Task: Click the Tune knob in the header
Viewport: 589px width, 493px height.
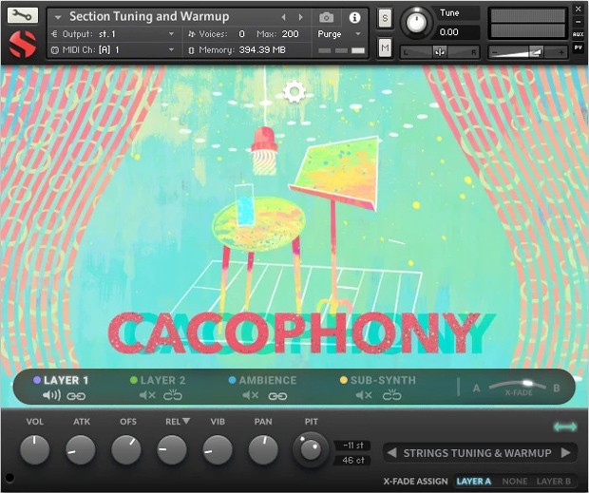Action: pos(416,23)
